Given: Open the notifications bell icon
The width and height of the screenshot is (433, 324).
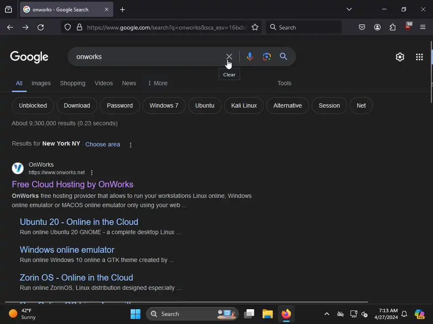Looking at the screenshot, I should tap(404, 314).
